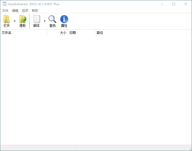Minimize the InnoExtractor window

click(x=162, y=4)
